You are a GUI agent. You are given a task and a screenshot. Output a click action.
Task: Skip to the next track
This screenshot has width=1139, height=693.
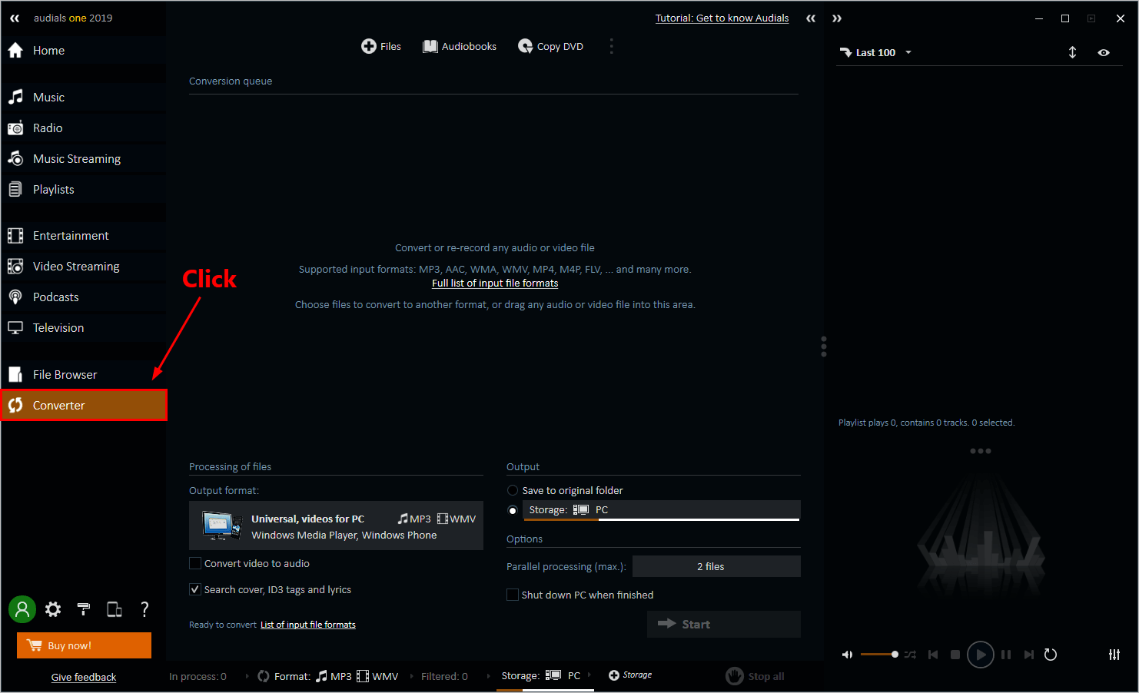[x=1028, y=655]
